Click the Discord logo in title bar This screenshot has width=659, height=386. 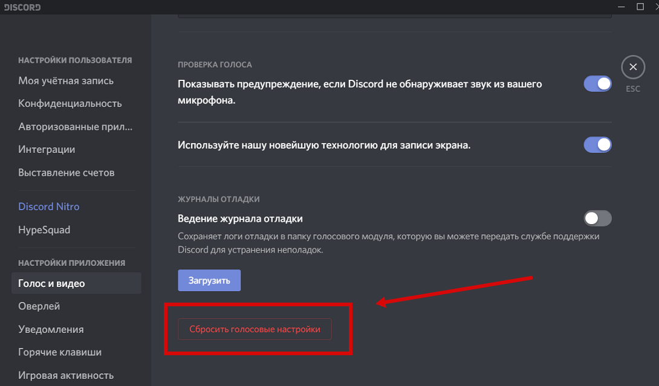tap(22, 7)
